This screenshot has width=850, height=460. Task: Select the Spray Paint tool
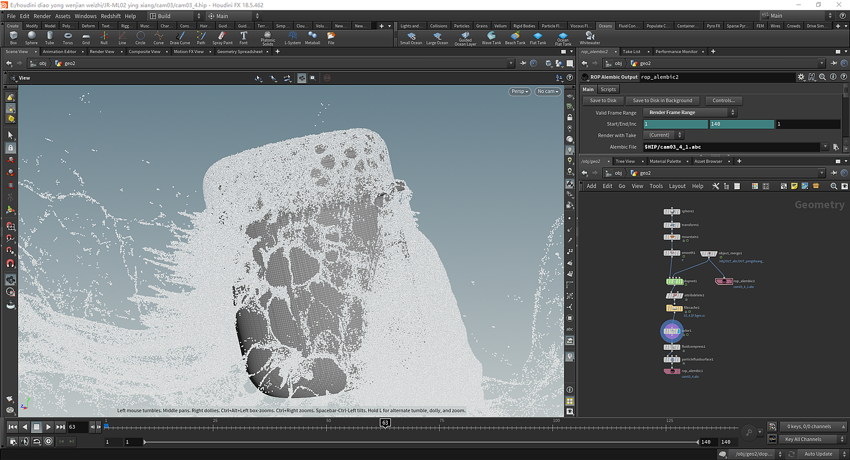click(222, 37)
